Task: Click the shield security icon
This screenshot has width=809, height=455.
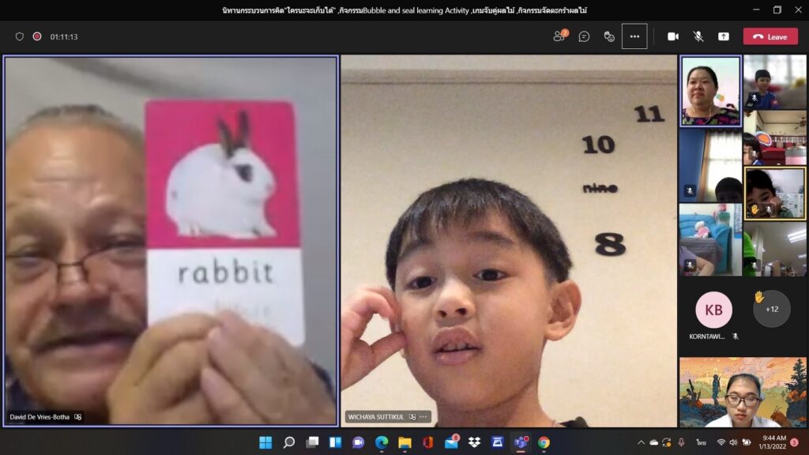Action: click(x=20, y=36)
